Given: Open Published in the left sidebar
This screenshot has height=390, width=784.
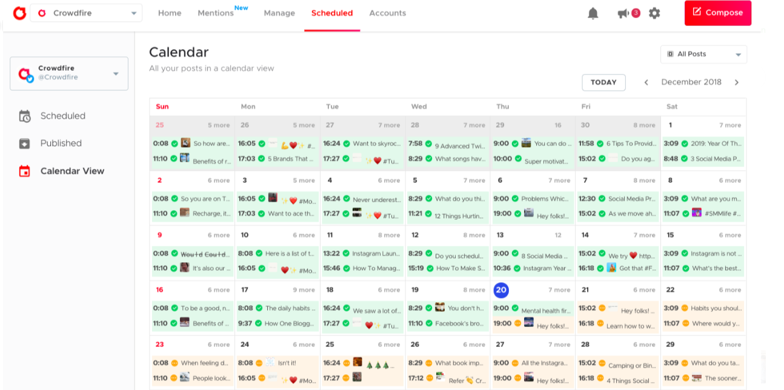Looking at the screenshot, I should pyautogui.click(x=61, y=144).
